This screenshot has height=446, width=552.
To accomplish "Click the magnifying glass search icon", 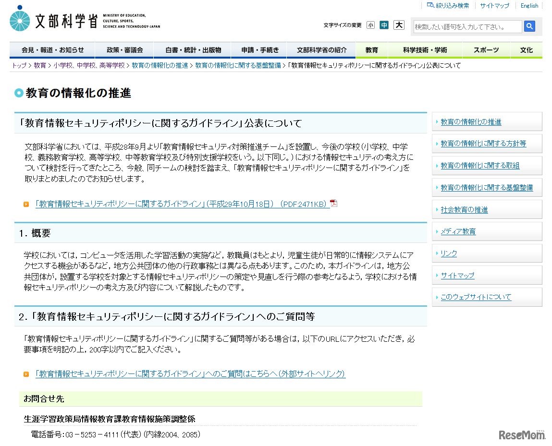I will 529,26.
